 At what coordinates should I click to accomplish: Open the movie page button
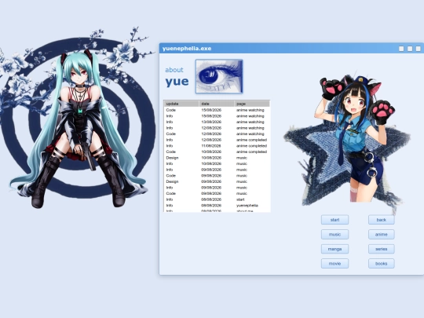[334, 263]
